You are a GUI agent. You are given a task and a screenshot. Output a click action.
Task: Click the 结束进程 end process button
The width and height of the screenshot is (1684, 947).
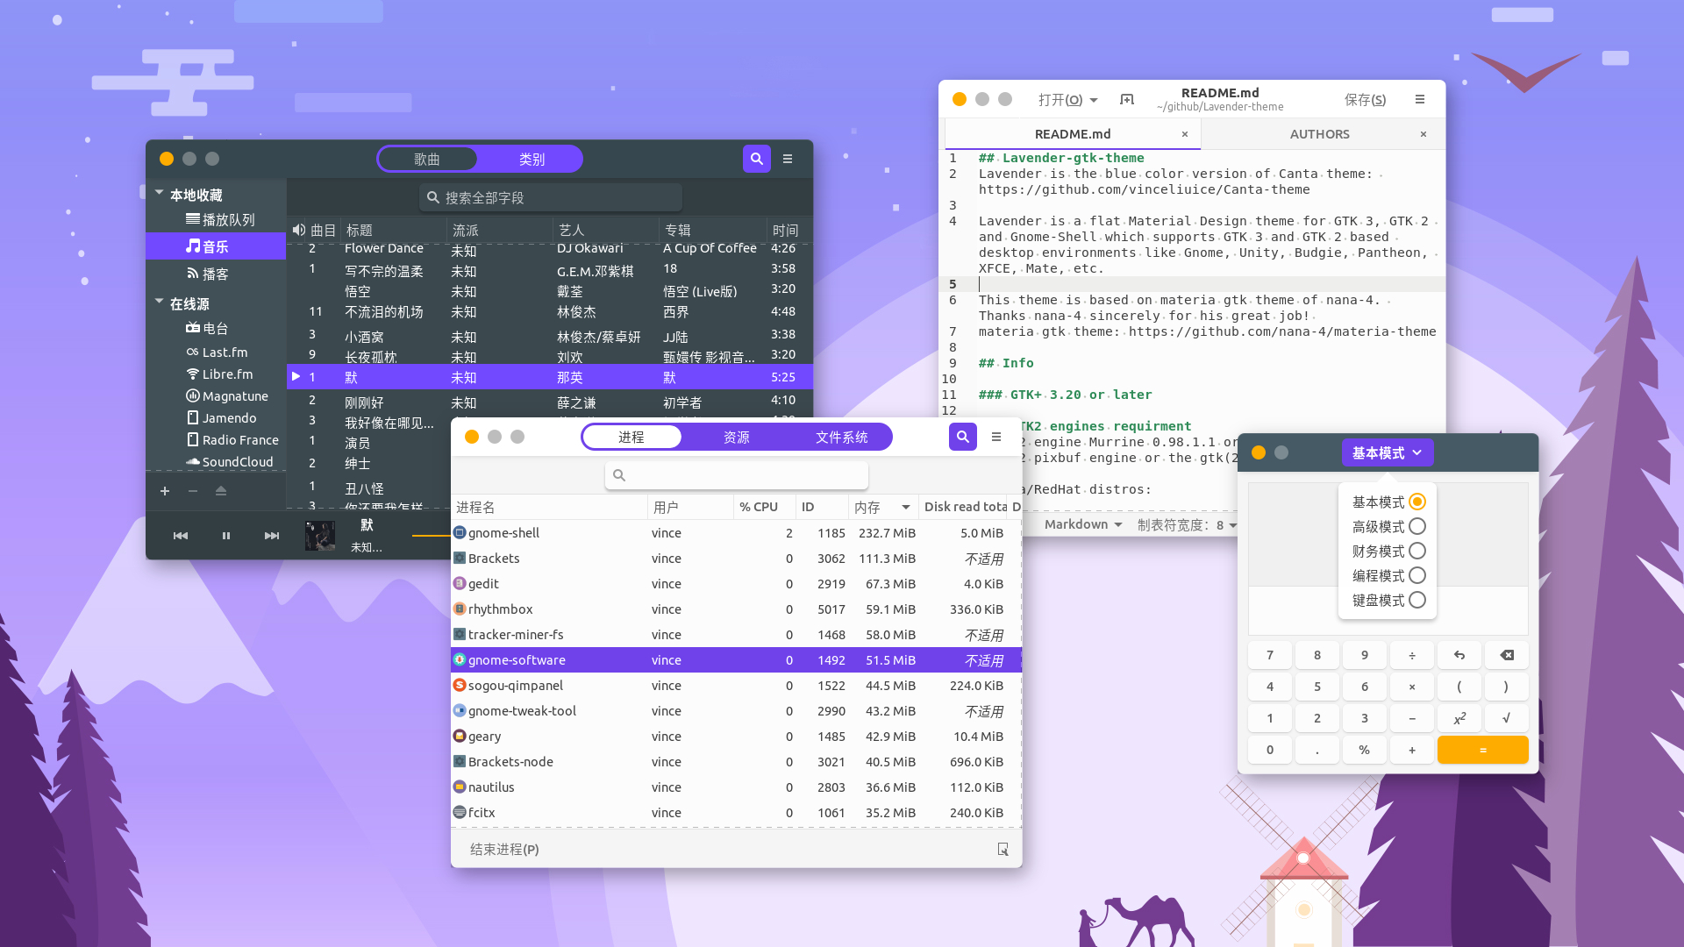pos(504,850)
